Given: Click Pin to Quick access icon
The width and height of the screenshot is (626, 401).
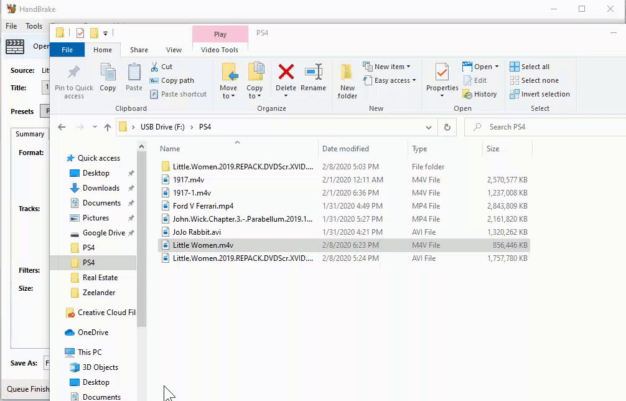Looking at the screenshot, I should pos(73,72).
